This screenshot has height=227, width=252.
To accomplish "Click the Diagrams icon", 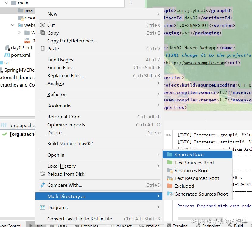I will point(43,207).
